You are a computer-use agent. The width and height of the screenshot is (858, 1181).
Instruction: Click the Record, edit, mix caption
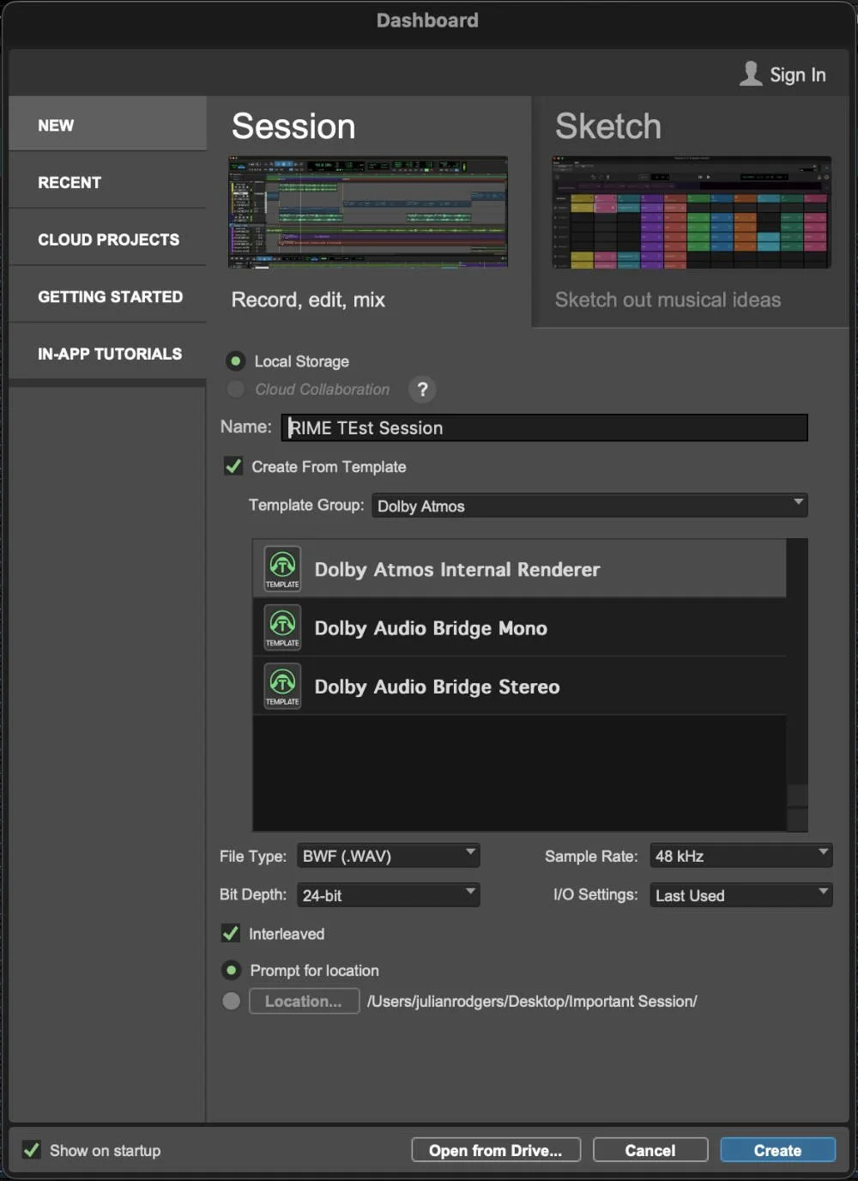(x=308, y=300)
